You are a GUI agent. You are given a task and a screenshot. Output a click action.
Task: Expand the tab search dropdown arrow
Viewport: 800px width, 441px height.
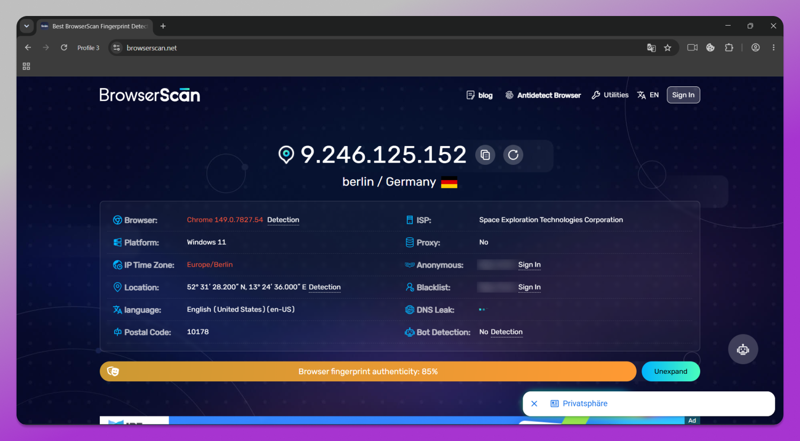26,26
